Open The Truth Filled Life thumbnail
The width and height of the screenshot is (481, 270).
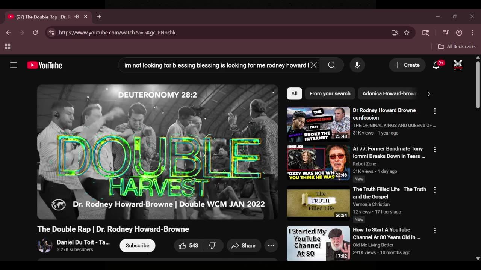(318, 203)
